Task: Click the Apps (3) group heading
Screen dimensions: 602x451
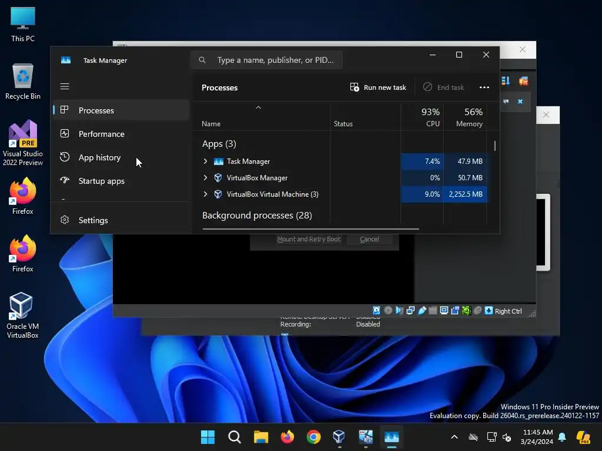Action: click(219, 144)
